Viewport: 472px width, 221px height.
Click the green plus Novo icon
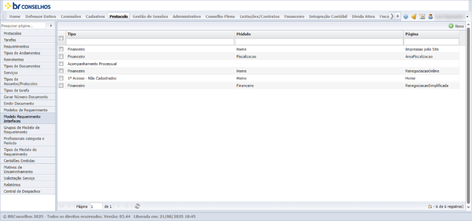[451, 26]
